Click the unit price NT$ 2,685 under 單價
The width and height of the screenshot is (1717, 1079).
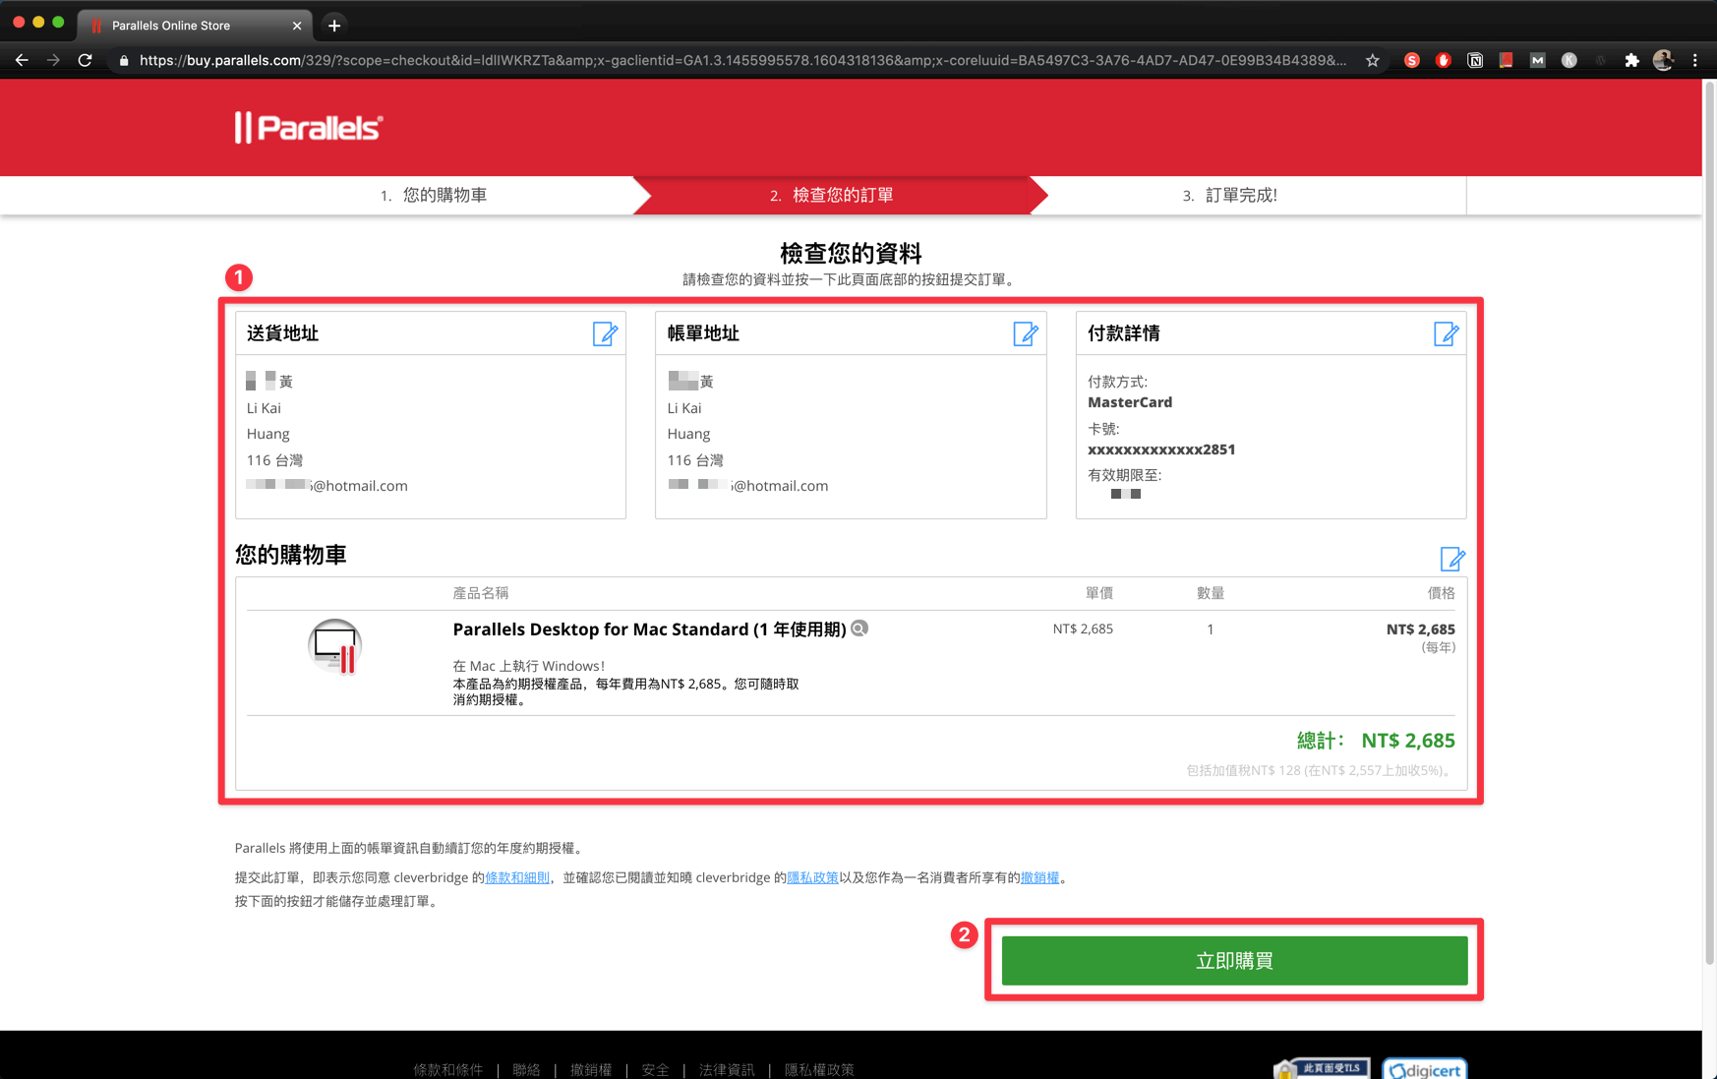(x=1083, y=629)
